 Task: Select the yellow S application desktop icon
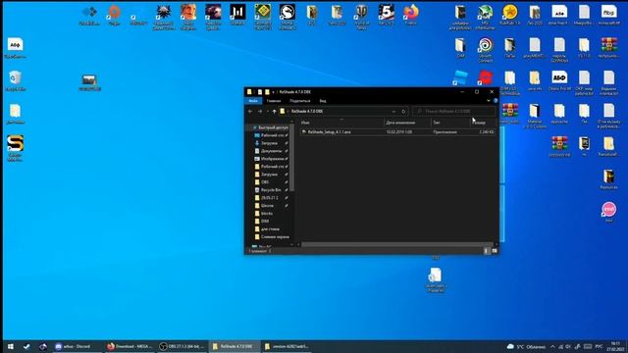tap(16, 148)
